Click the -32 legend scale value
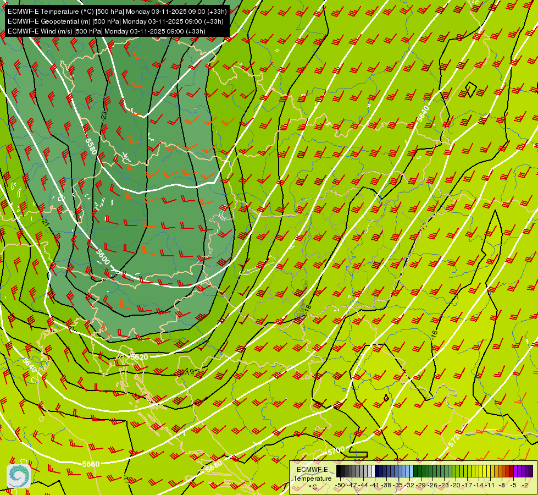The height and width of the screenshot is (495, 538). click(409, 485)
